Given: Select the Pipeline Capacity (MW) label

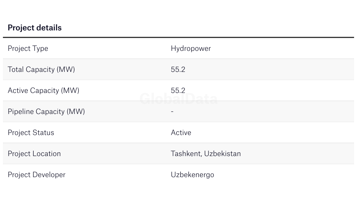Looking at the screenshot, I should 46,112.
